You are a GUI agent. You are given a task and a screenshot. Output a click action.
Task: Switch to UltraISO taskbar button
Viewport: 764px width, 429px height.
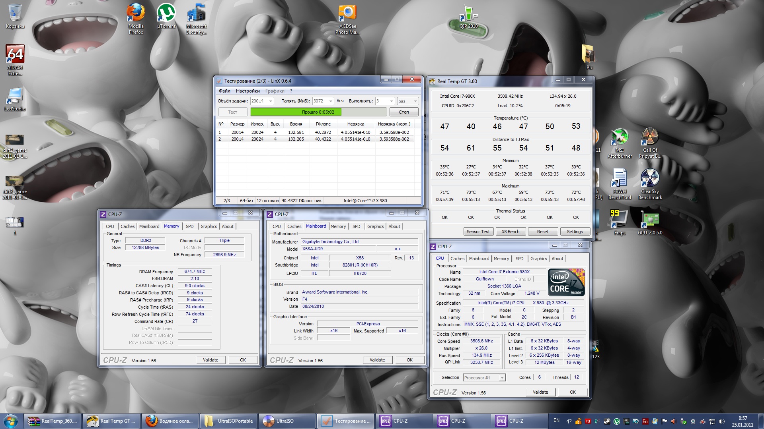pos(286,421)
